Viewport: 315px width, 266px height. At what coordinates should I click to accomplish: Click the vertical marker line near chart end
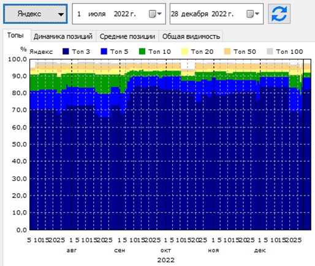click(x=303, y=145)
